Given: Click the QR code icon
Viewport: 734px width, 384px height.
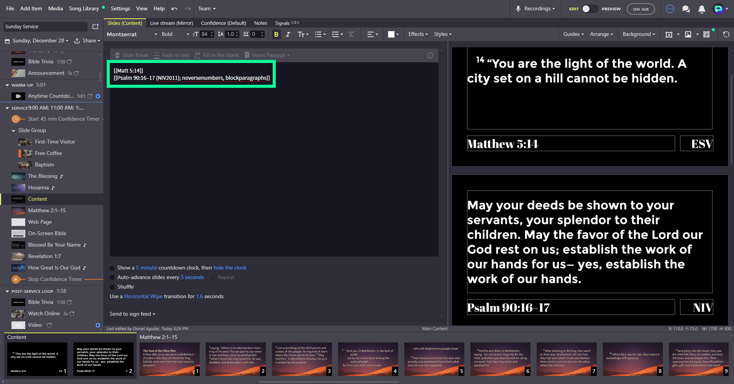Looking at the screenshot, I should [706, 34].
